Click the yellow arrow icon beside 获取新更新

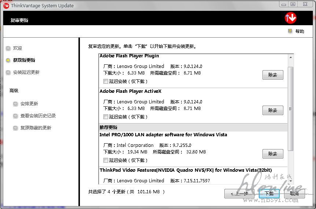[x=8, y=60]
